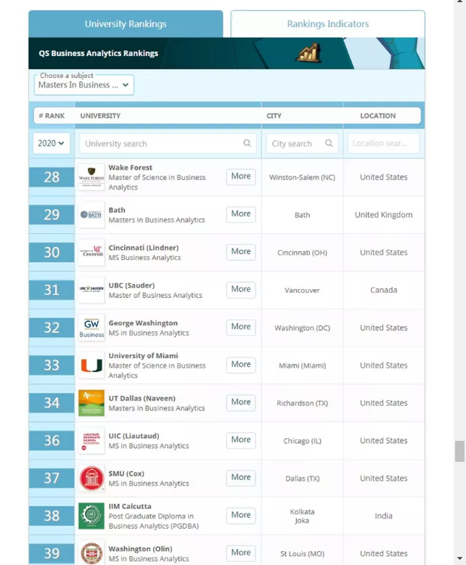This screenshot has height=565, width=466.
Task: Click More for Wake Forest
Action: [x=241, y=176]
